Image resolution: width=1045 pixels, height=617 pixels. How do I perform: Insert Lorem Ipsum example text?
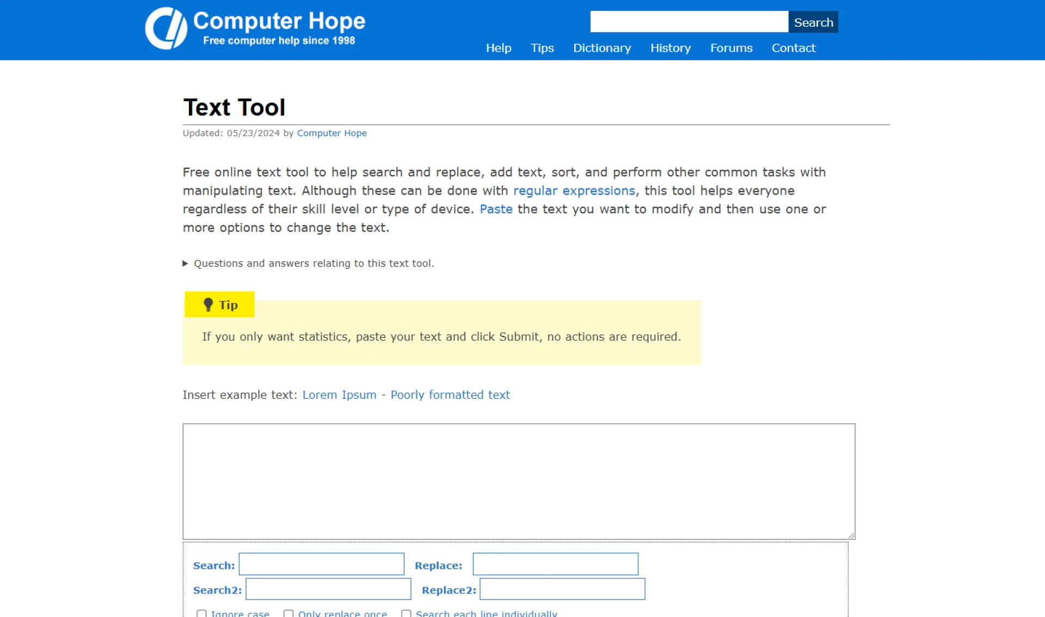(339, 394)
